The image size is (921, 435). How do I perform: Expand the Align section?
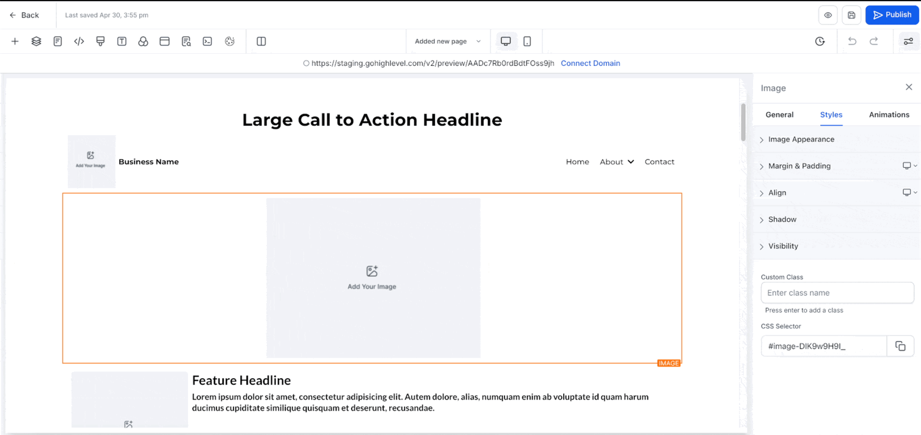click(837, 193)
